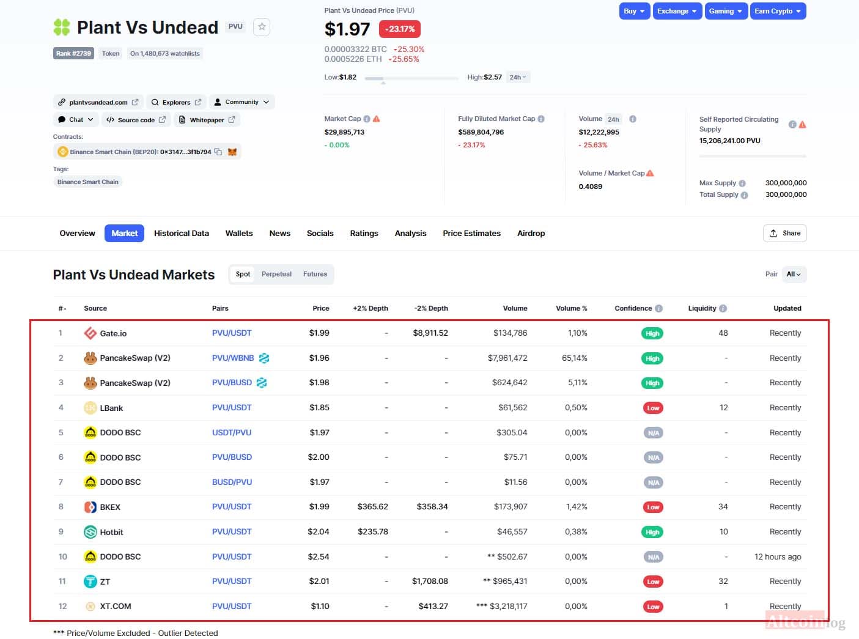This screenshot has width=859, height=639.
Task: Open the Earn Crypto dropdown
Action: point(778,11)
